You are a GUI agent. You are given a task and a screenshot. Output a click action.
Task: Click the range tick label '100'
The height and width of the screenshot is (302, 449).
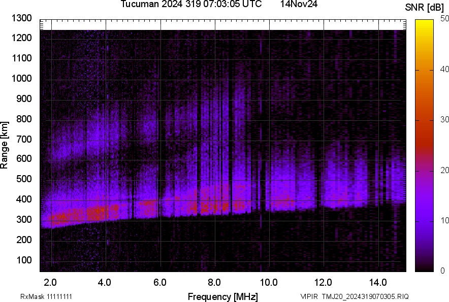(x=24, y=260)
